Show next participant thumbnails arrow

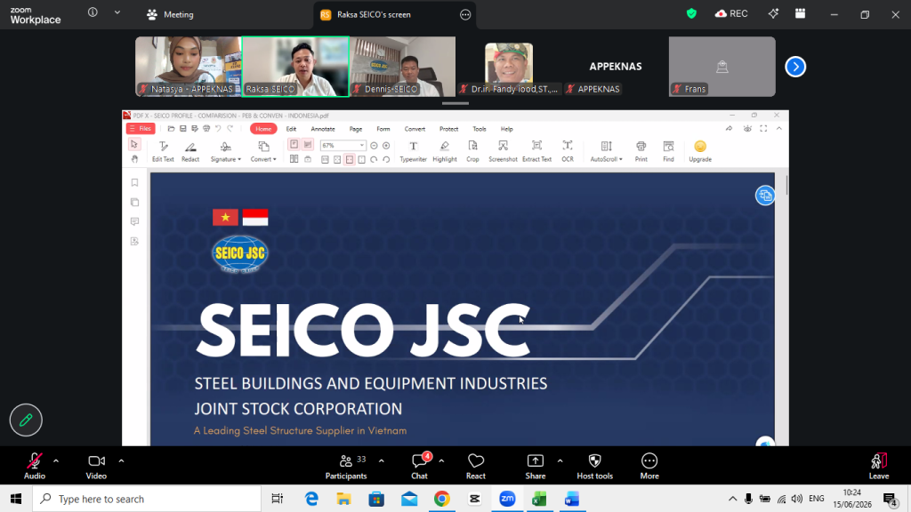[x=795, y=67]
